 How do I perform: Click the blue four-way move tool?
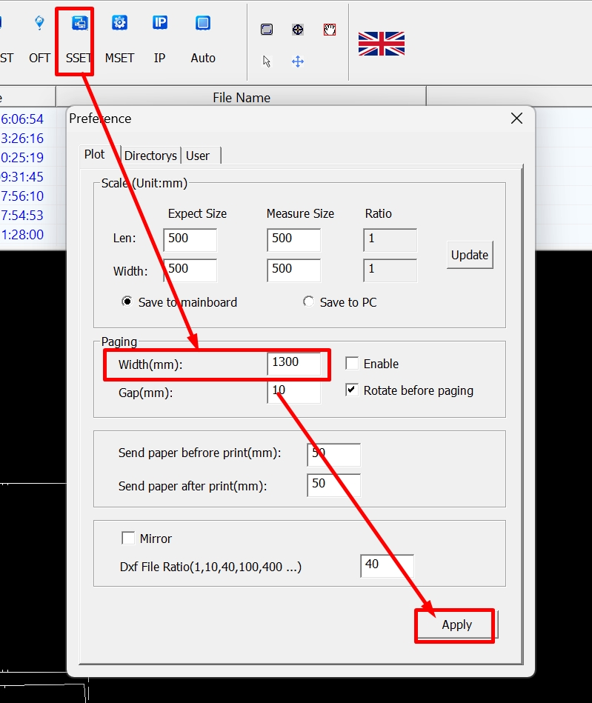tap(298, 61)
